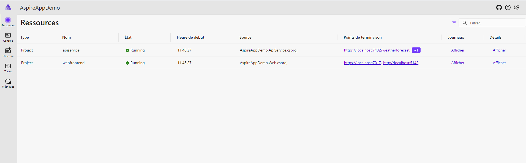This screenshot has width=526, height=163.
Task: Open the GitHub repository icon
Action: coord(499,8)
